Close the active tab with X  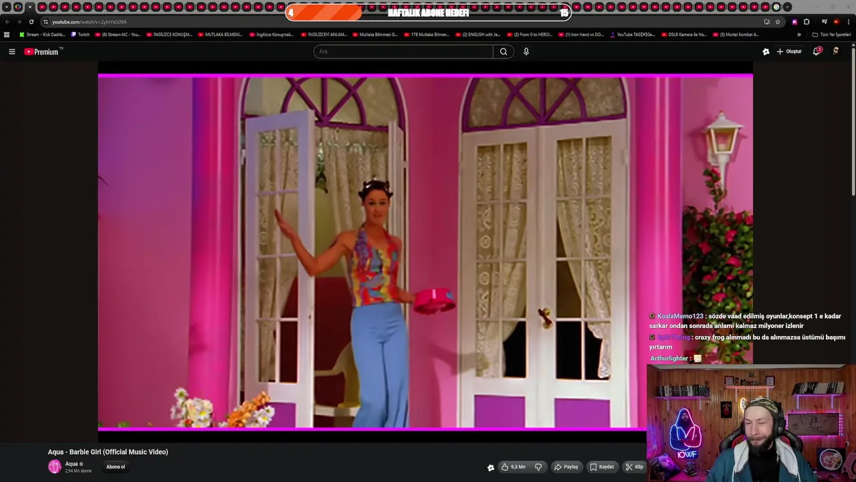click(x=30, y=7)
